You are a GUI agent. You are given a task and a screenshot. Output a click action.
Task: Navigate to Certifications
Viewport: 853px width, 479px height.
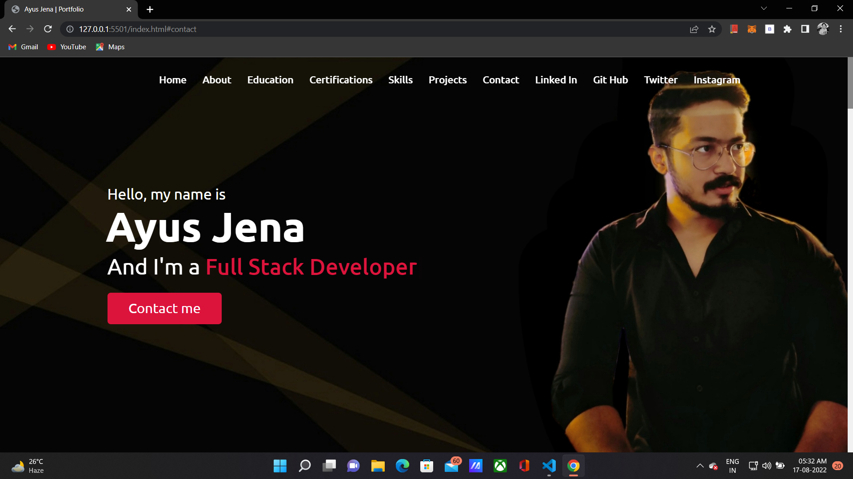(341, 80)
